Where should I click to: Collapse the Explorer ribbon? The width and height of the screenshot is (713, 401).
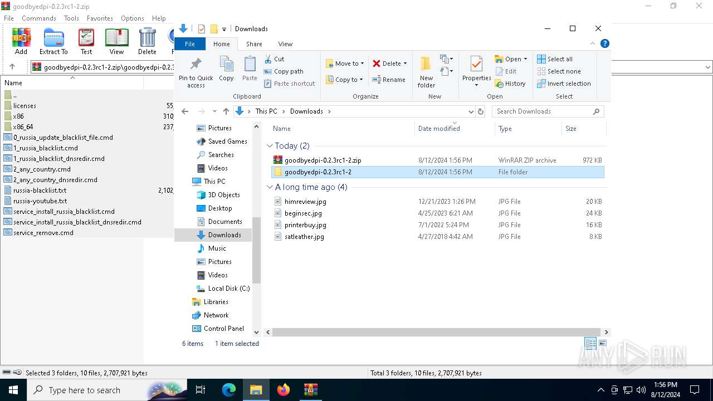[x=593, y=43]
